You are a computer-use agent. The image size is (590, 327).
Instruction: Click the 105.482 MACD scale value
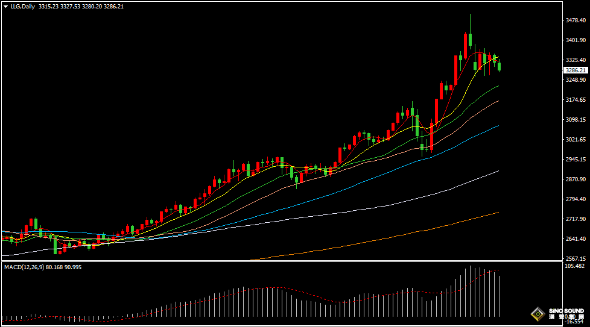click(576, 266)
